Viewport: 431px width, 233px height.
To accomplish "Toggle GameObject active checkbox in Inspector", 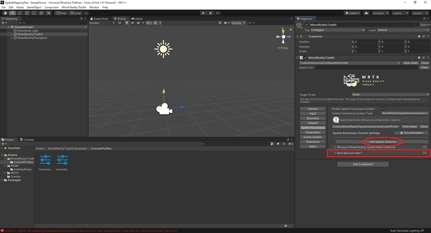I will click(x=307, y=25).
